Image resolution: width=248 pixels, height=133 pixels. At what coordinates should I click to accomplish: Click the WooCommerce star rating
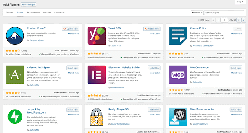tap(176, 90)
